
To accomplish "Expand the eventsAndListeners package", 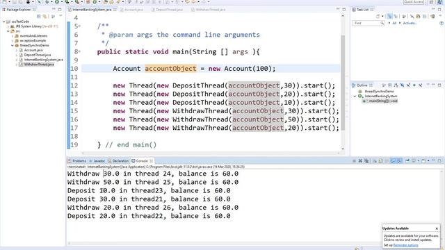I will [13, 36].
